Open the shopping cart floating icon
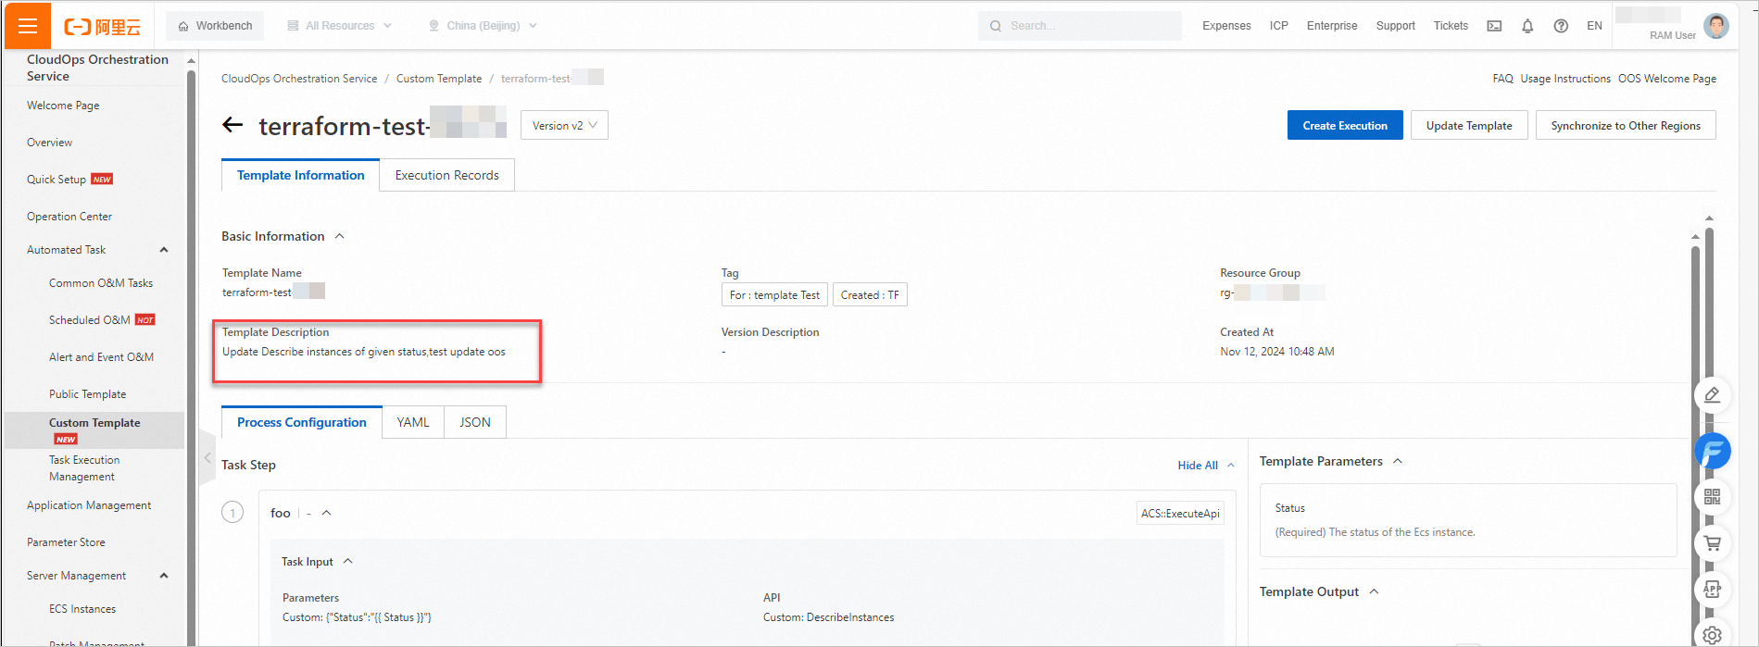 click(x=1713, y=543)
